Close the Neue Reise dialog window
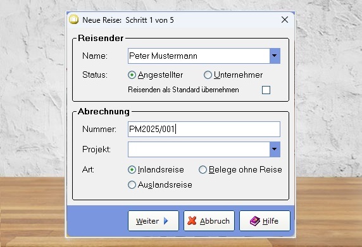Screen dimensions: 362x247 285,20
